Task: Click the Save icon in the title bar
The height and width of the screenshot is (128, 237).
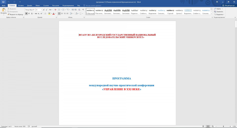Action: point(3,2)
